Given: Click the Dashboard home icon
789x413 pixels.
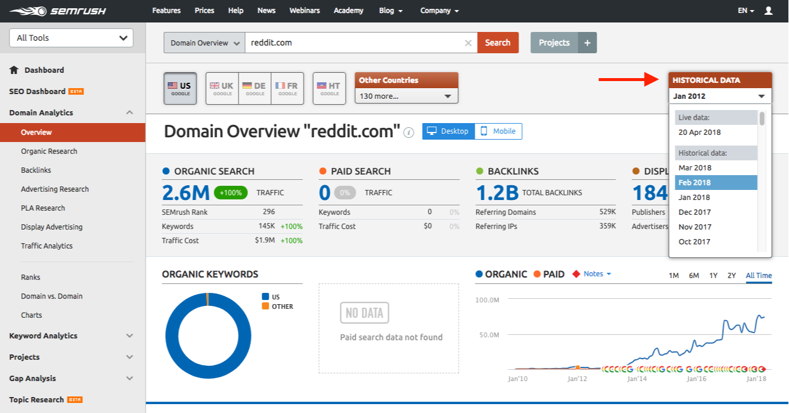Looking at the screenshot, I should 14,70.
